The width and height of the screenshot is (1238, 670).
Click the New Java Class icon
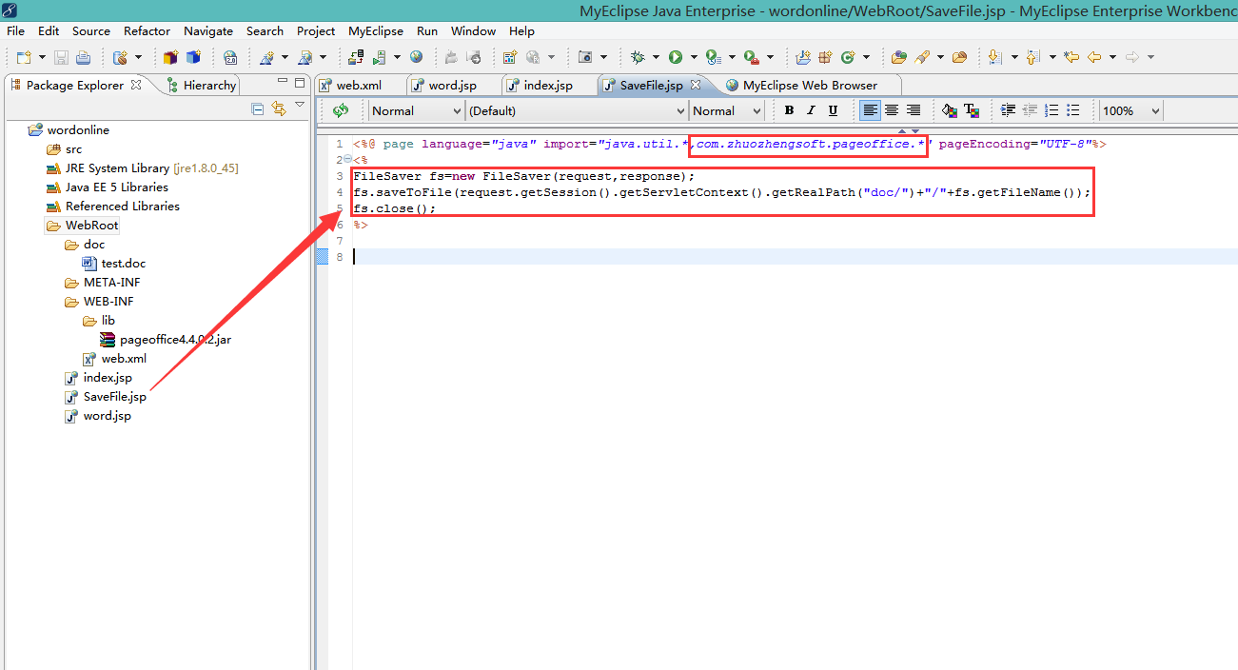coord(848,57)
